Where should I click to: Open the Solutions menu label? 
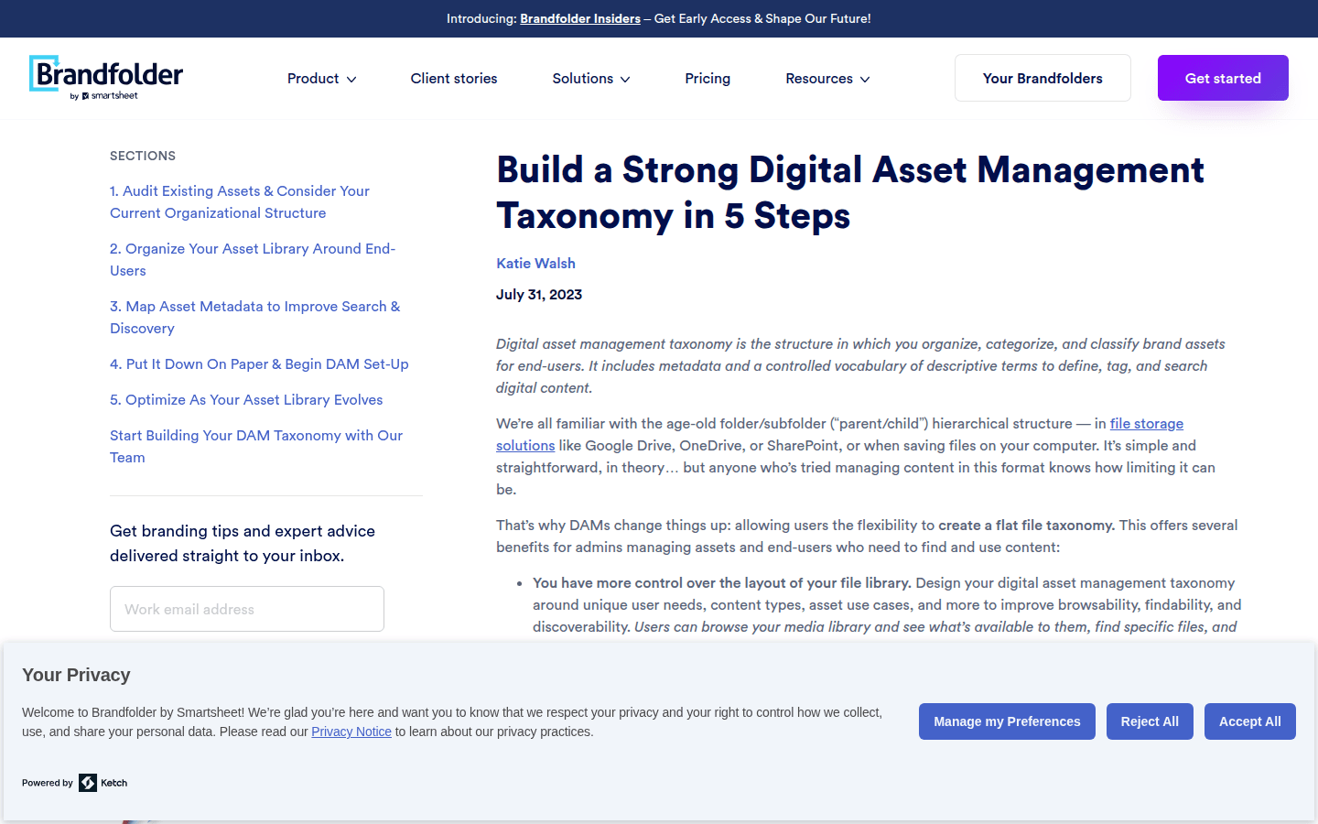[583, 79]
